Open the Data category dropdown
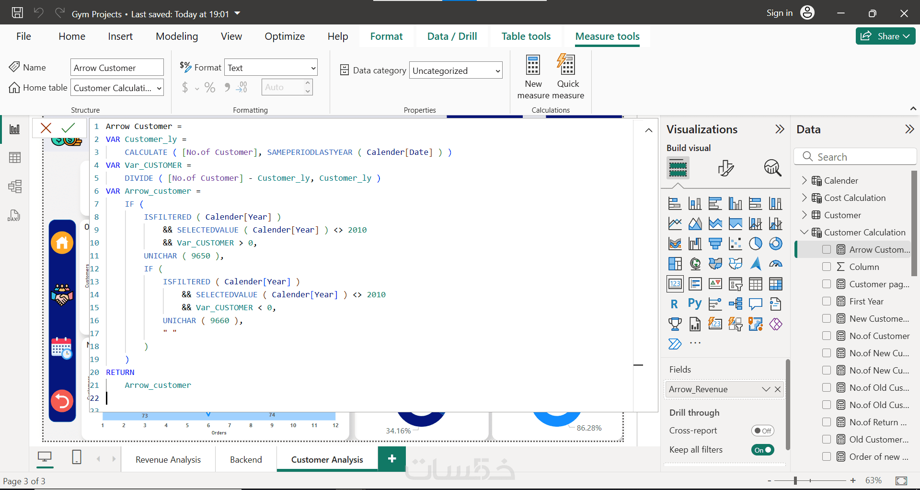The height and width of the screenshot is (490, 920). (455, 71)
